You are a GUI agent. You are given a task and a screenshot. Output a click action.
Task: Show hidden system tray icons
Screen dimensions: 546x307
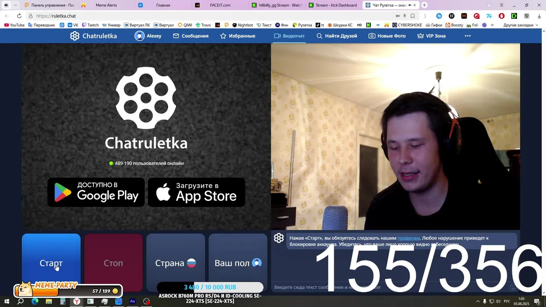coord(478,301)
